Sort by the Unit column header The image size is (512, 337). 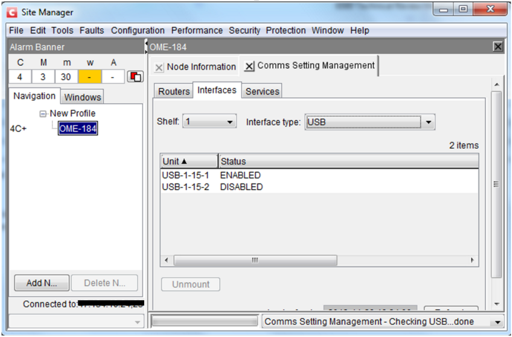(x=189, y=161)
